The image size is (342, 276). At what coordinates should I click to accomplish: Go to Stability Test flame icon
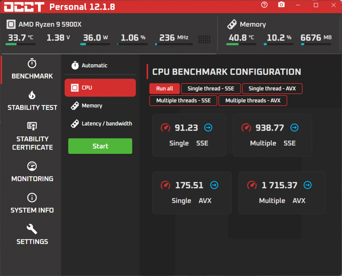pyautogui.click(x=32, y=95)
